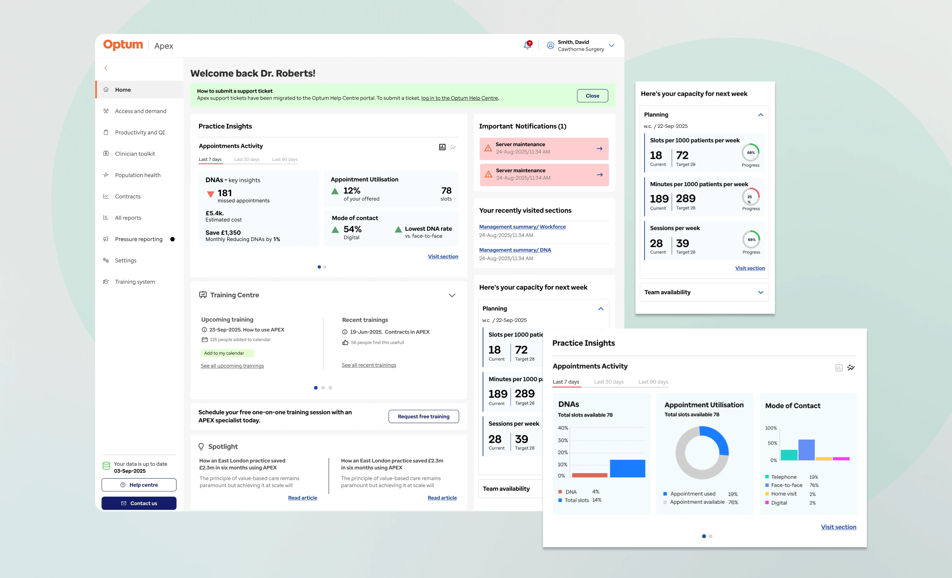Click the 68% Slots progress ring
The width and height of the screenshot is (952, 578).
click(750, 152)
